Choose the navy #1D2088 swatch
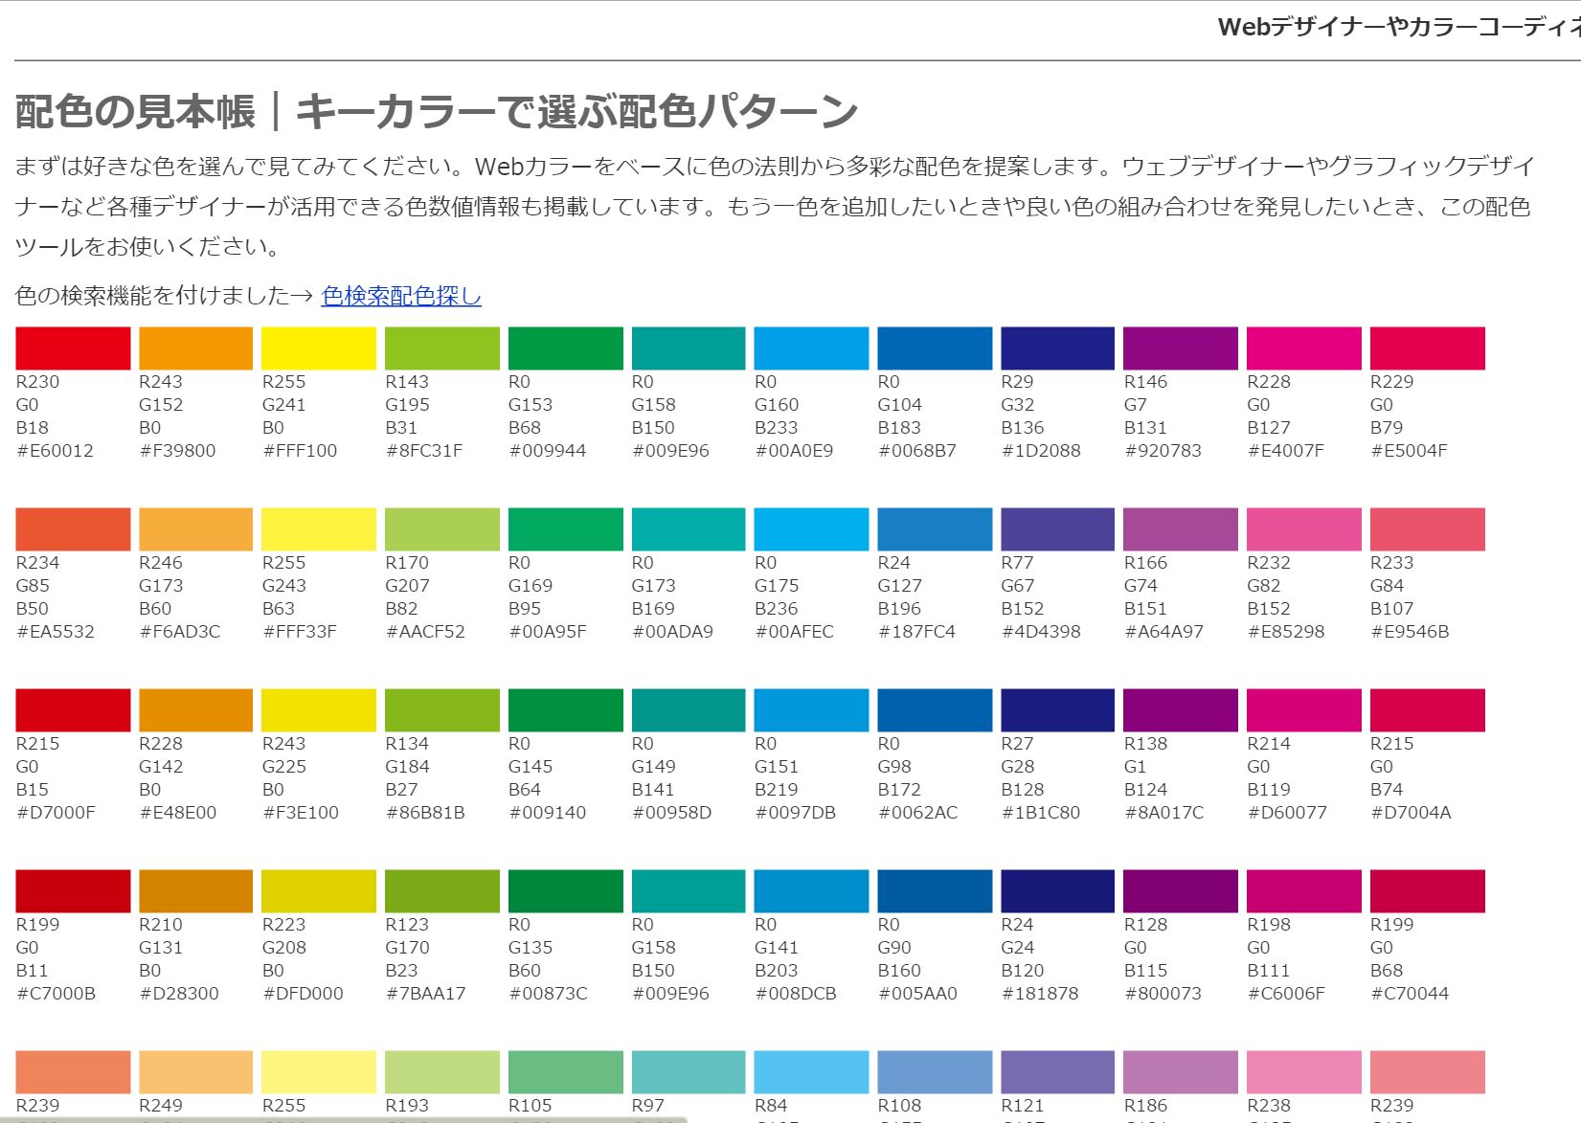This screenshot has width=1581, height=1123. [1058, 348]
